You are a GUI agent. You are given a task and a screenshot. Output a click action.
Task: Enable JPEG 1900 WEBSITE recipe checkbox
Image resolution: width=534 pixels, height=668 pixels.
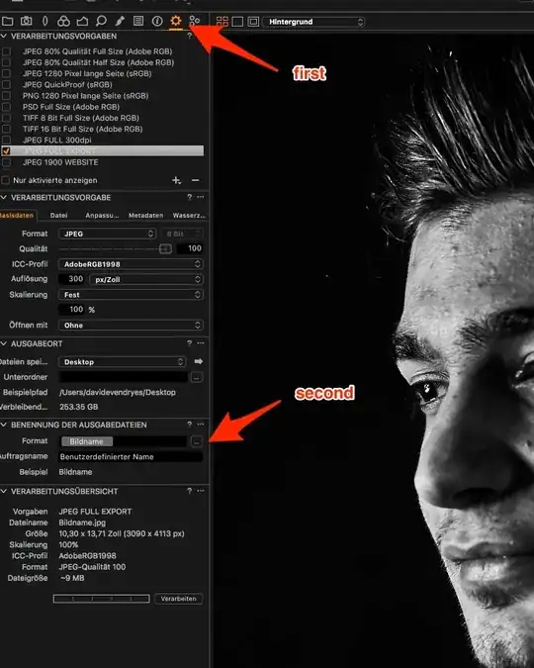[x=6, y=162]
